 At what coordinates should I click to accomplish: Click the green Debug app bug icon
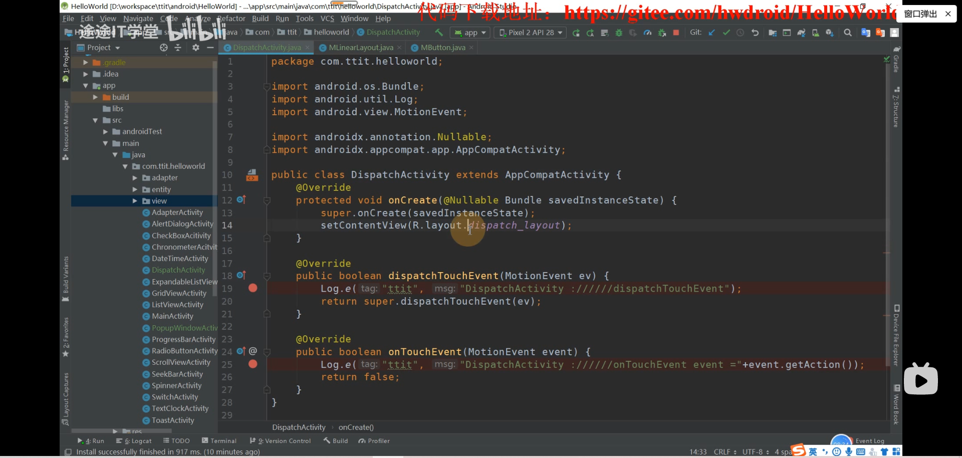619,33
